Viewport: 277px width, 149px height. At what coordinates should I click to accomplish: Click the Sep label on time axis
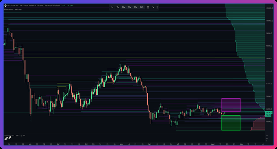tap(241, 144)
